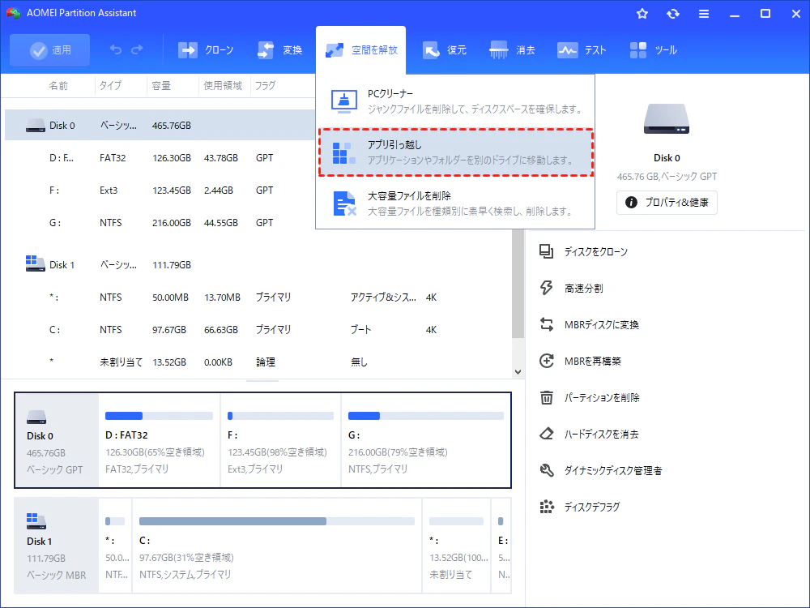Select PCクリーナー from the dropdown

coord(455,101)
